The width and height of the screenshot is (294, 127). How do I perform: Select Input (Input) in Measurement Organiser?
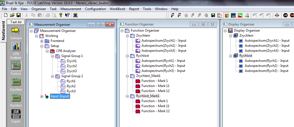coord(60,97)
